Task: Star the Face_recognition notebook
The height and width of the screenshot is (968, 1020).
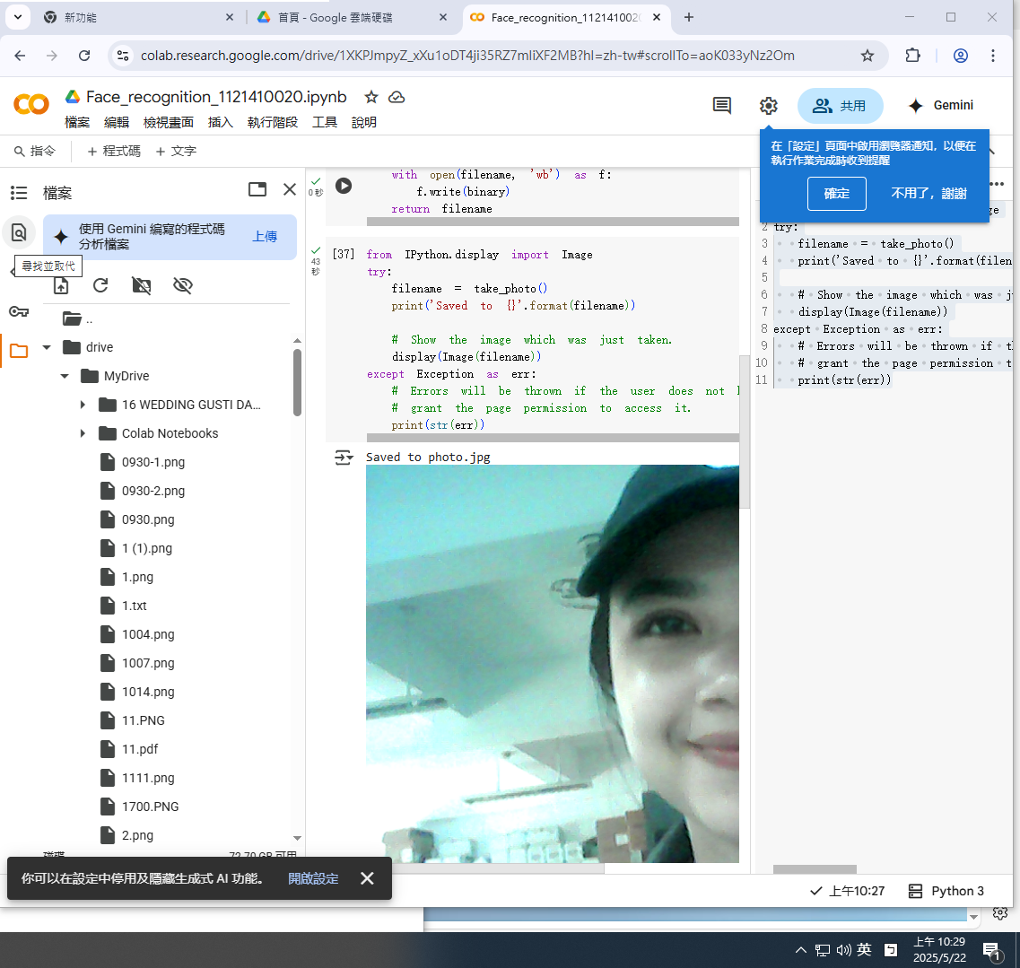Action: (371, 97)
